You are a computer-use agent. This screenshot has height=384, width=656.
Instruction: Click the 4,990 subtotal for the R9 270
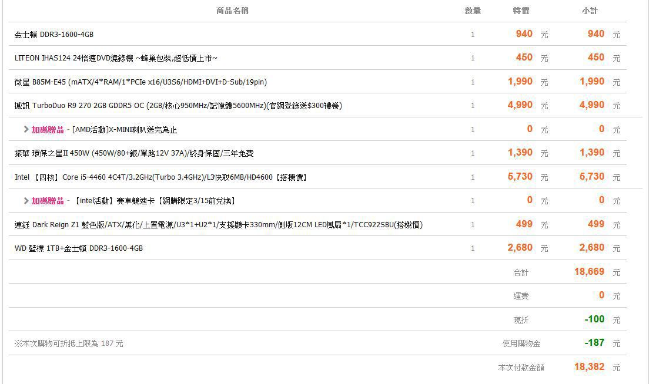[x=592, y=105]
